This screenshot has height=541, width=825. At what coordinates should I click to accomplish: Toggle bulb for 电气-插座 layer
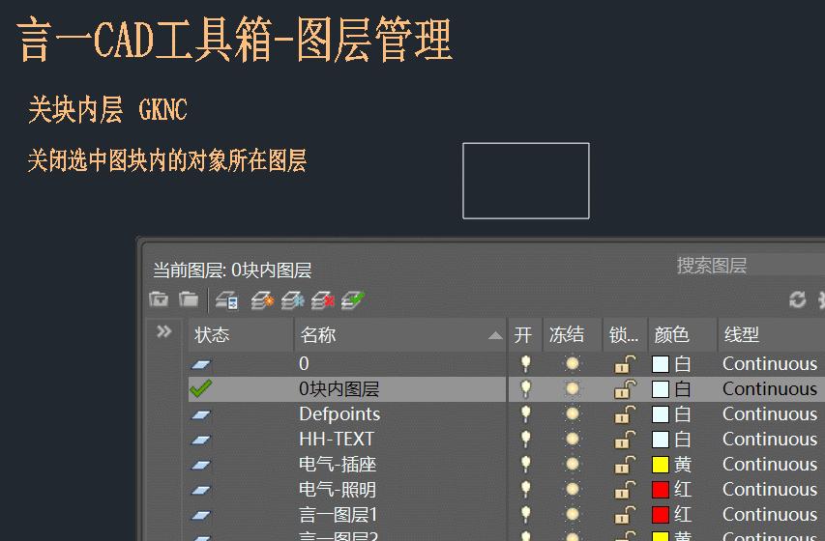[x=525, y=465]
